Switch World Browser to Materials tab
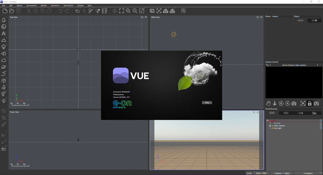The width and height of the screenshot is (323, 175). [300, 113]
